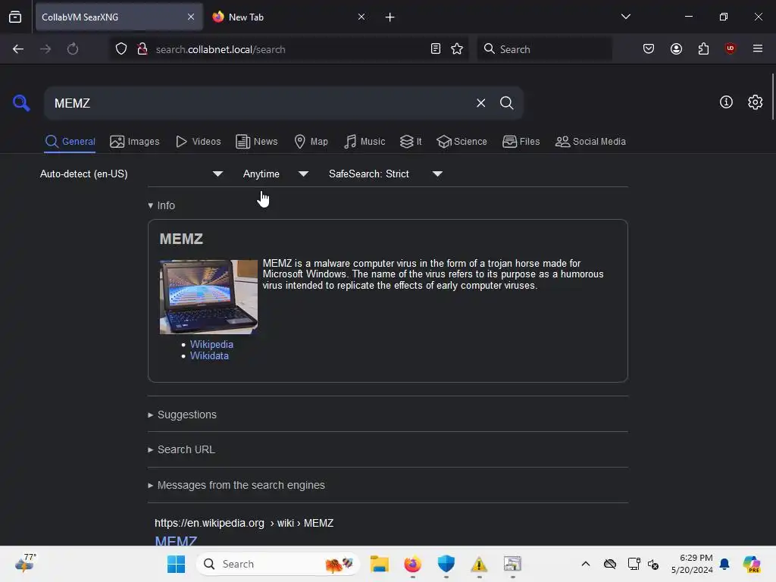Switch to the New Tab tab
The height and width of the screenshot is (582, 776).
click(289, 17)
